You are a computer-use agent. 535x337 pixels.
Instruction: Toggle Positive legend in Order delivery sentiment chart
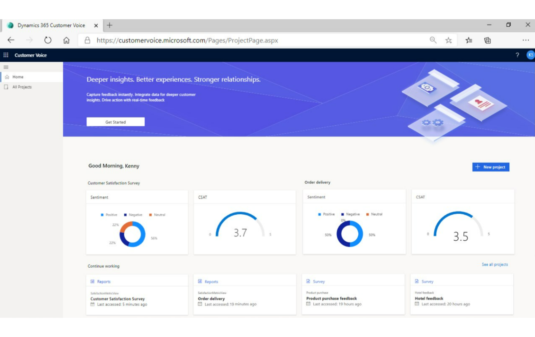326,214
